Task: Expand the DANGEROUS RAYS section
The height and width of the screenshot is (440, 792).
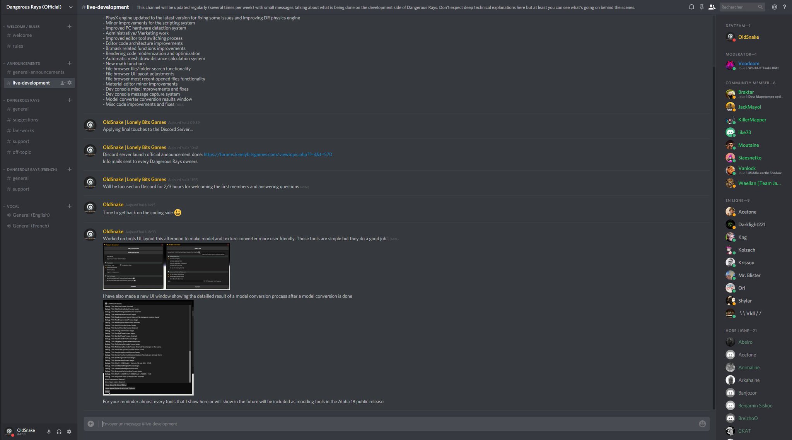Action: click(x=23, y=100)
